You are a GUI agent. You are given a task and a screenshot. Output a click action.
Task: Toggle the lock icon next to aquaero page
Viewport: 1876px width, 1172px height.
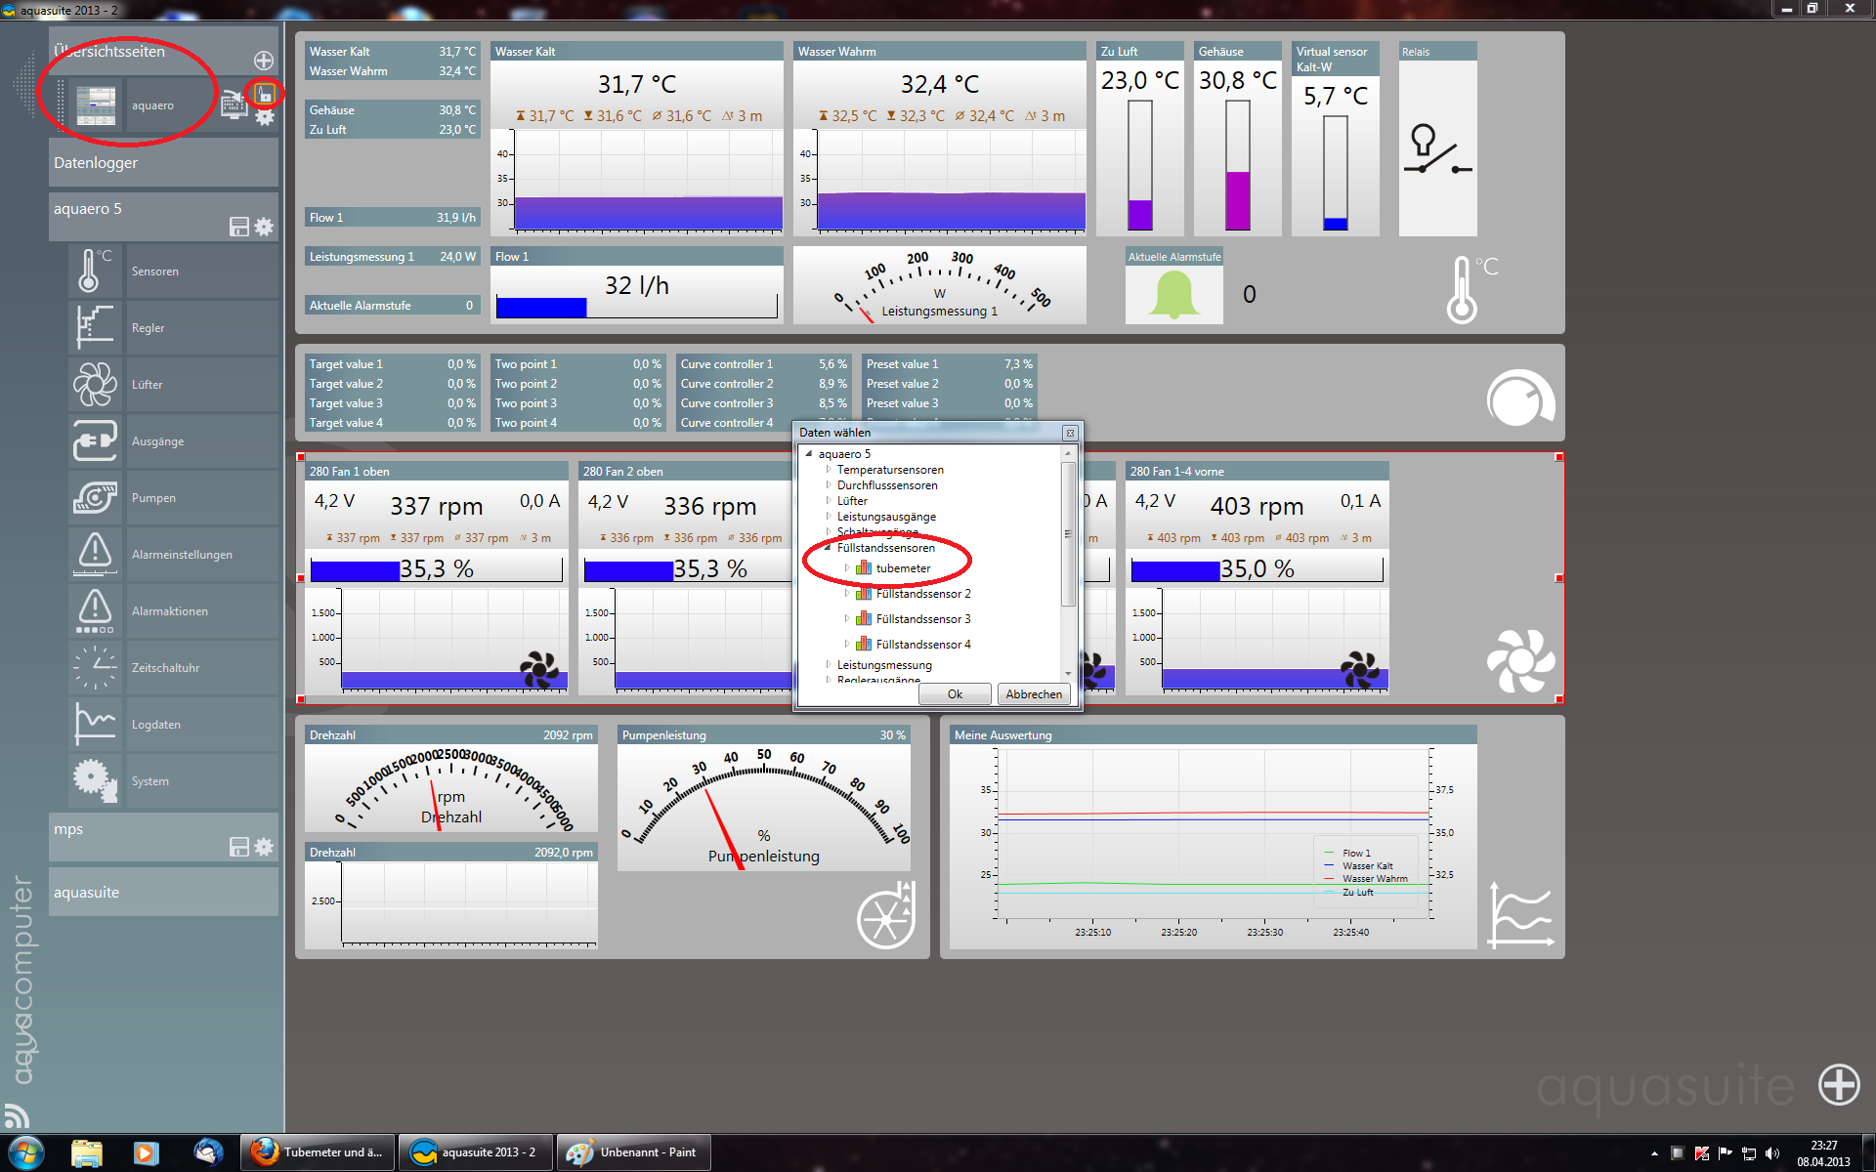[264, 94]
